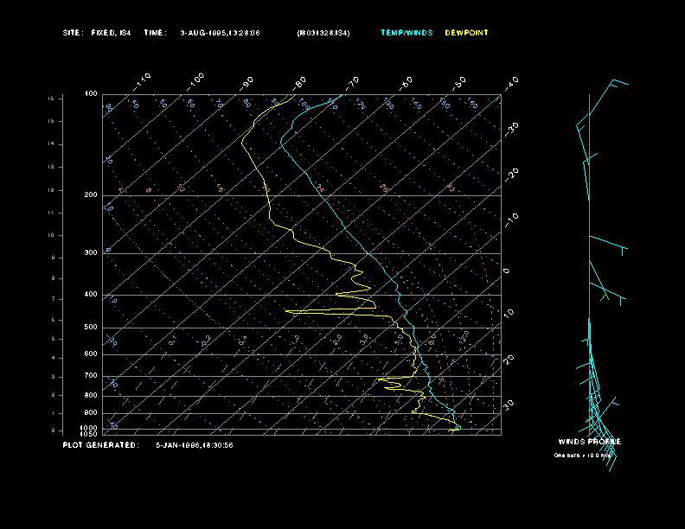Viewport: 685px width, 529px height.
Task: Click the '1050' pressure level label
Action: click(x=89, y=434)
